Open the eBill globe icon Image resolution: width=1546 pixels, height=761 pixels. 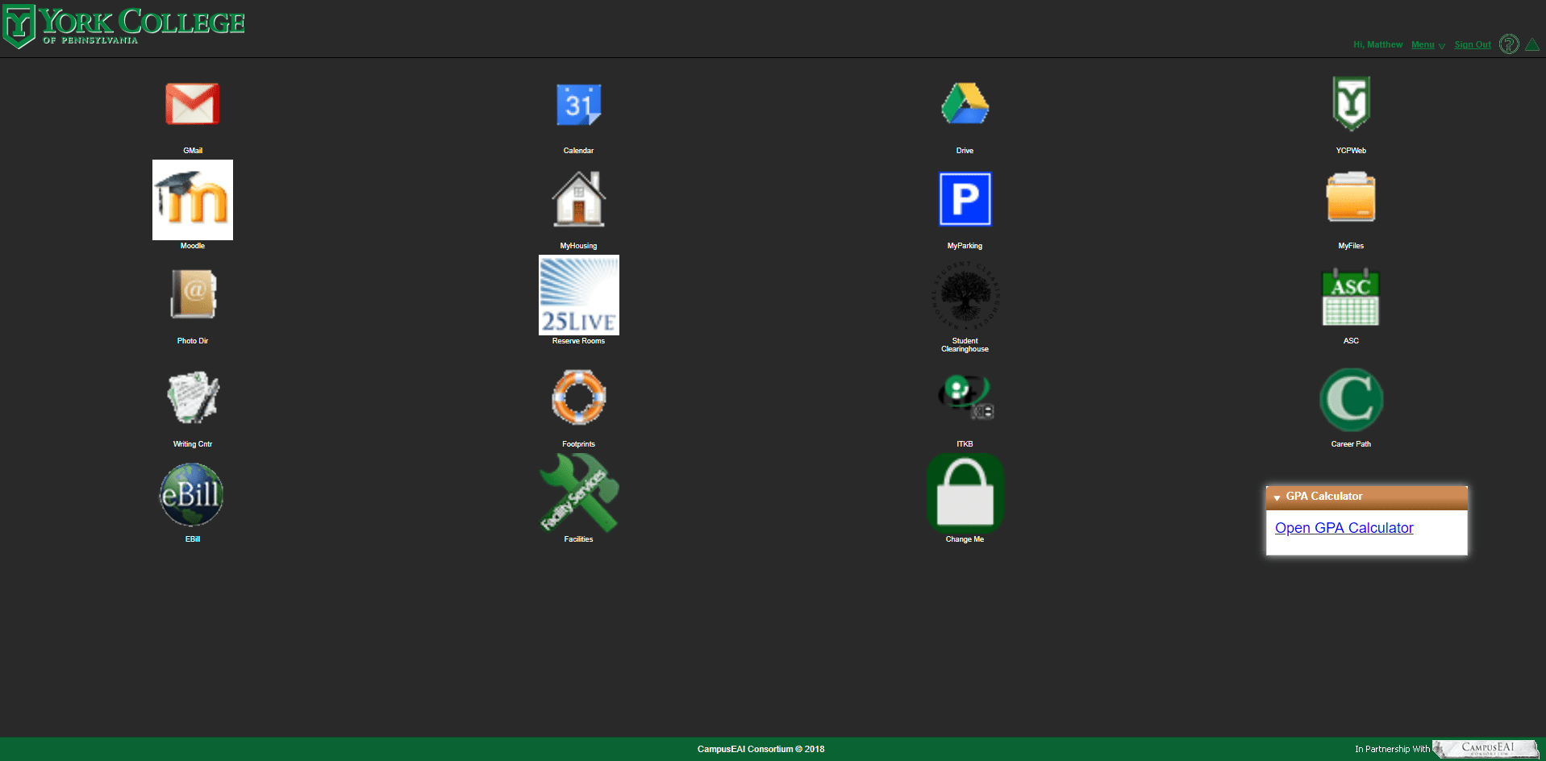(x=192, y=494)
